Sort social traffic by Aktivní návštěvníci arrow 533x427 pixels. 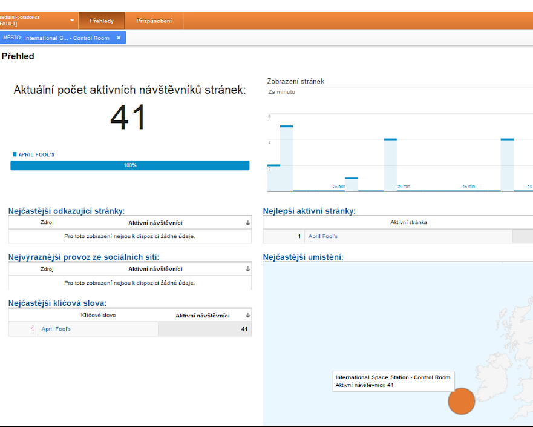click(x=248, y=269)
